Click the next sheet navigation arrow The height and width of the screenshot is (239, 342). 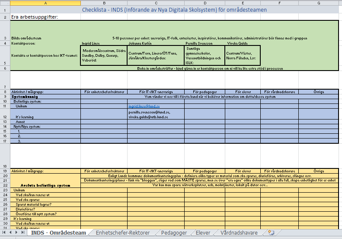pos(16,233)
